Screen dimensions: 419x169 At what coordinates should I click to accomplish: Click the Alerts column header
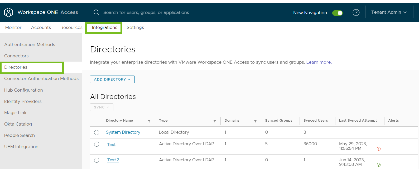(393, 121)
